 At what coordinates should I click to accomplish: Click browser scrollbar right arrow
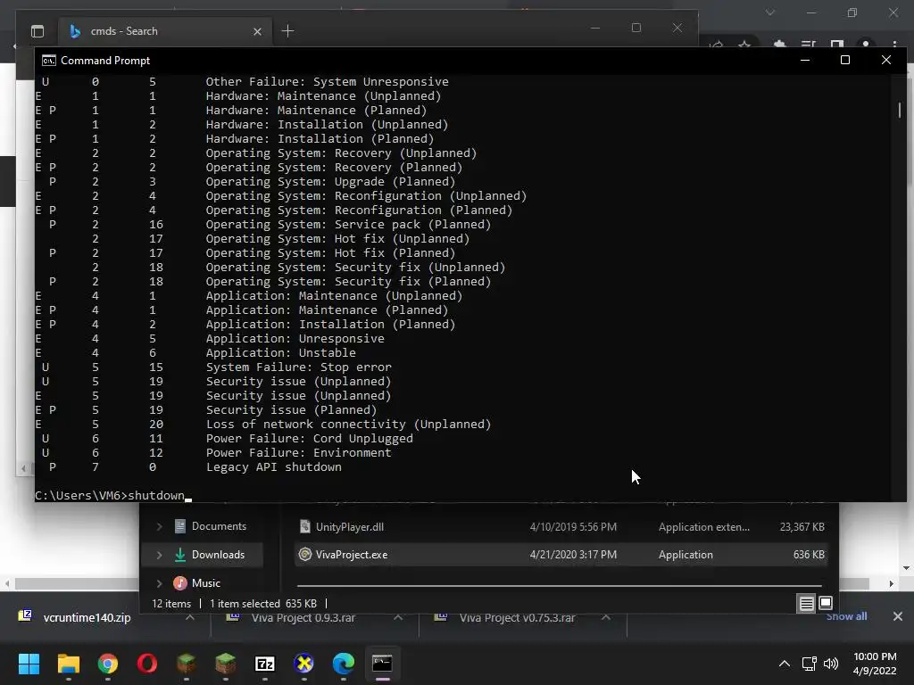(x=891, y=583)
